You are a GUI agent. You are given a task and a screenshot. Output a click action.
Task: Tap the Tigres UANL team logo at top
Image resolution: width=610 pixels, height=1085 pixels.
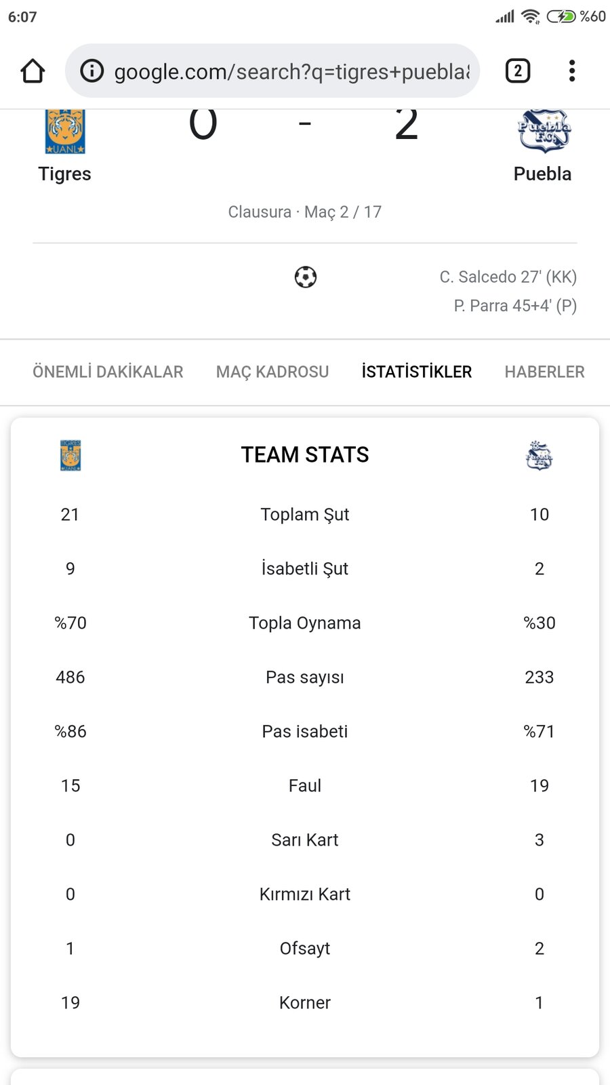click(65, 132)
